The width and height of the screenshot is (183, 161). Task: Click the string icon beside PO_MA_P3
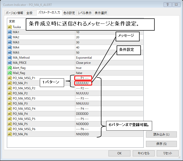[x=10, y=104]
